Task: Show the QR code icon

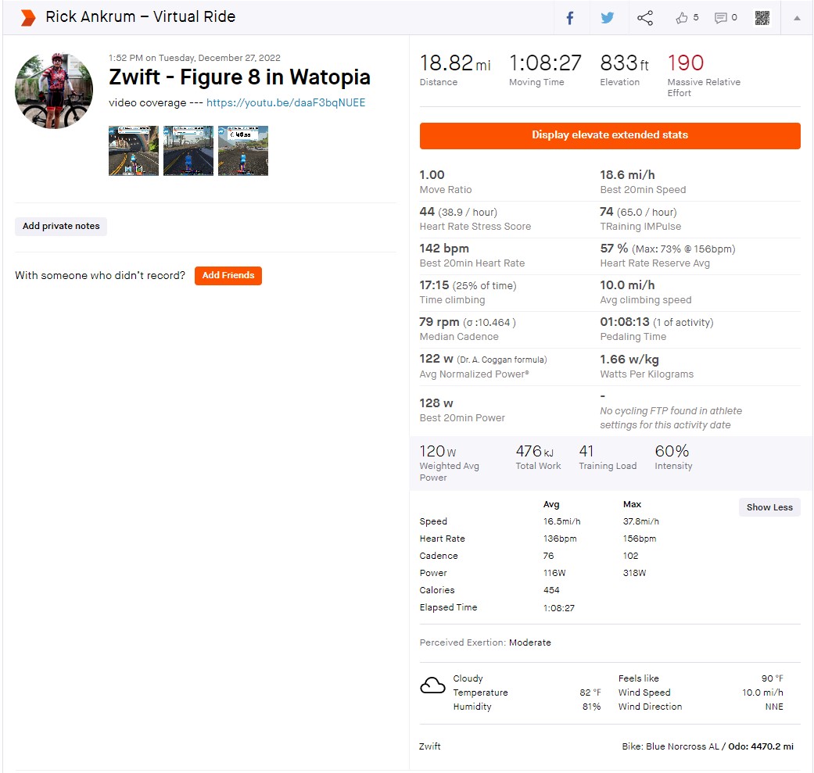Action: (762, 18)
